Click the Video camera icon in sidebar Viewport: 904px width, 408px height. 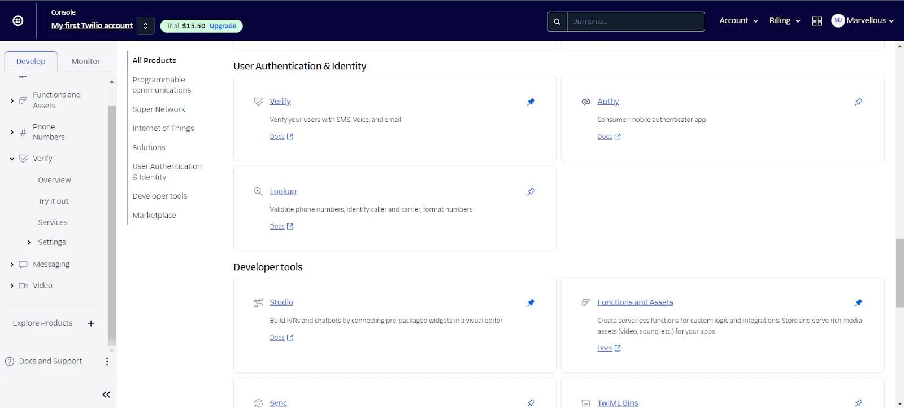(23, 286)
